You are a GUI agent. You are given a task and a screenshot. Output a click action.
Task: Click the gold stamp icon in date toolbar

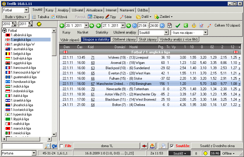tap(194, 25)
